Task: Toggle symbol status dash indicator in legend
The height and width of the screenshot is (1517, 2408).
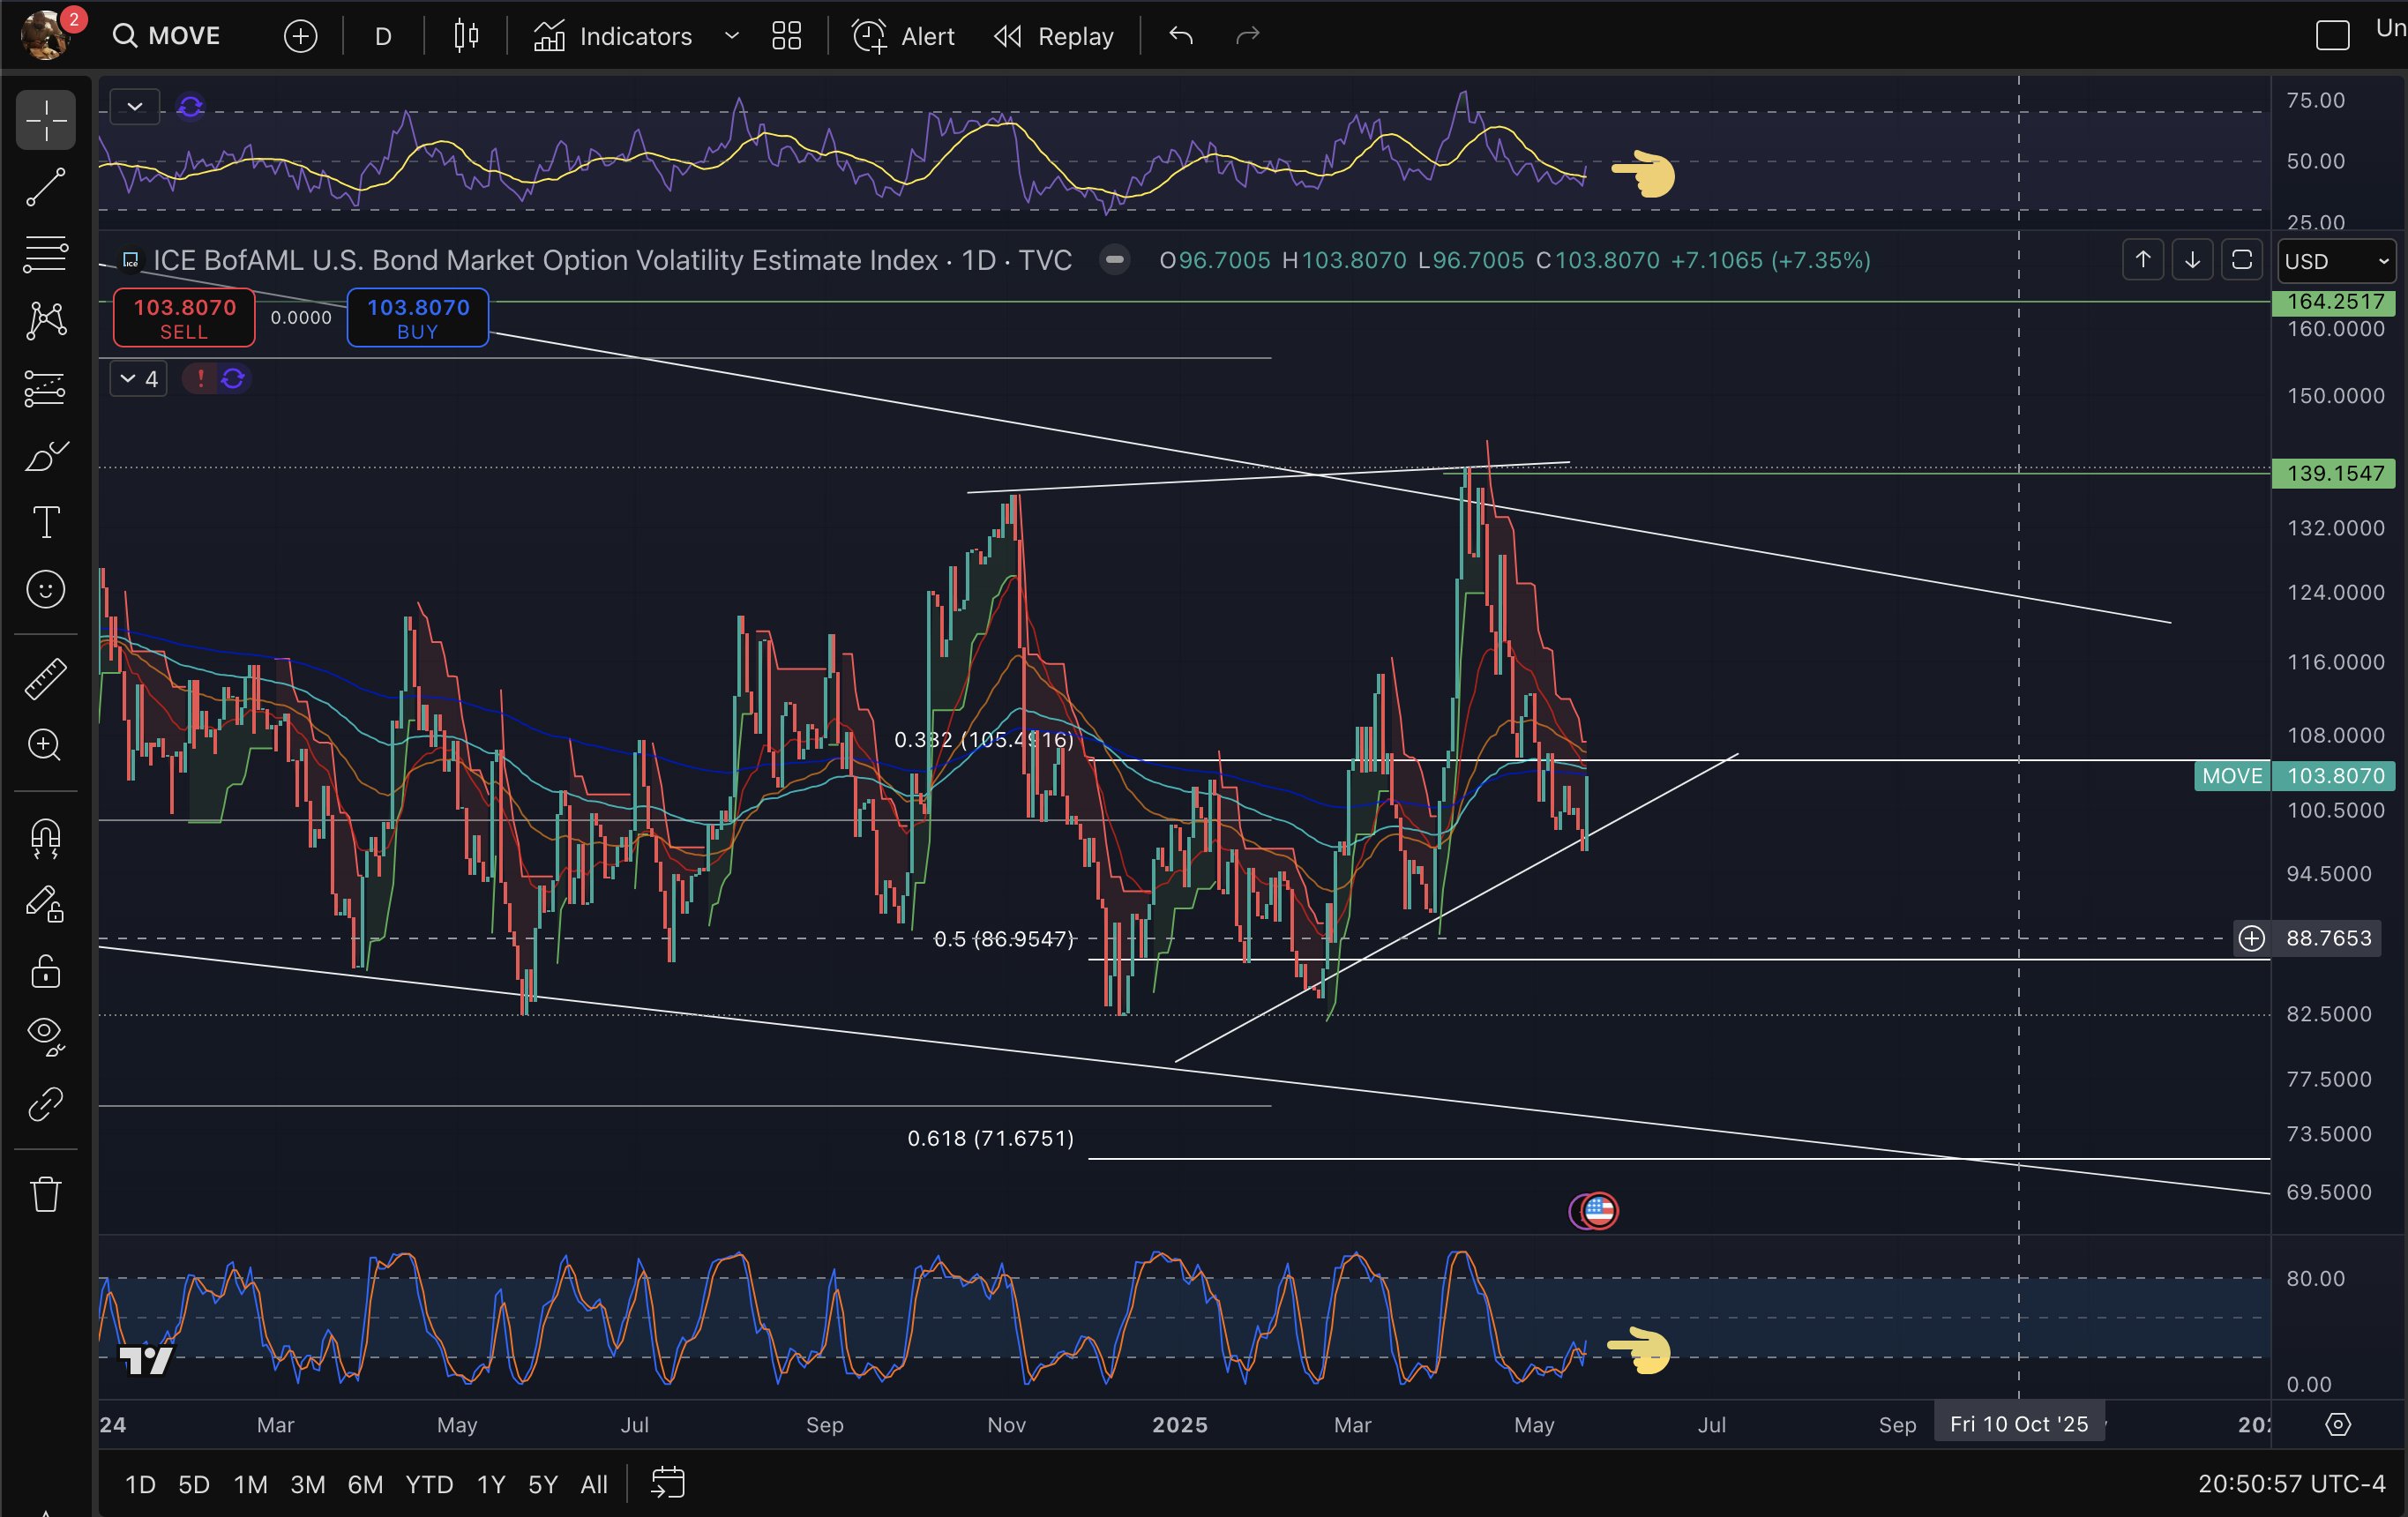Action: coord(1114,260)
